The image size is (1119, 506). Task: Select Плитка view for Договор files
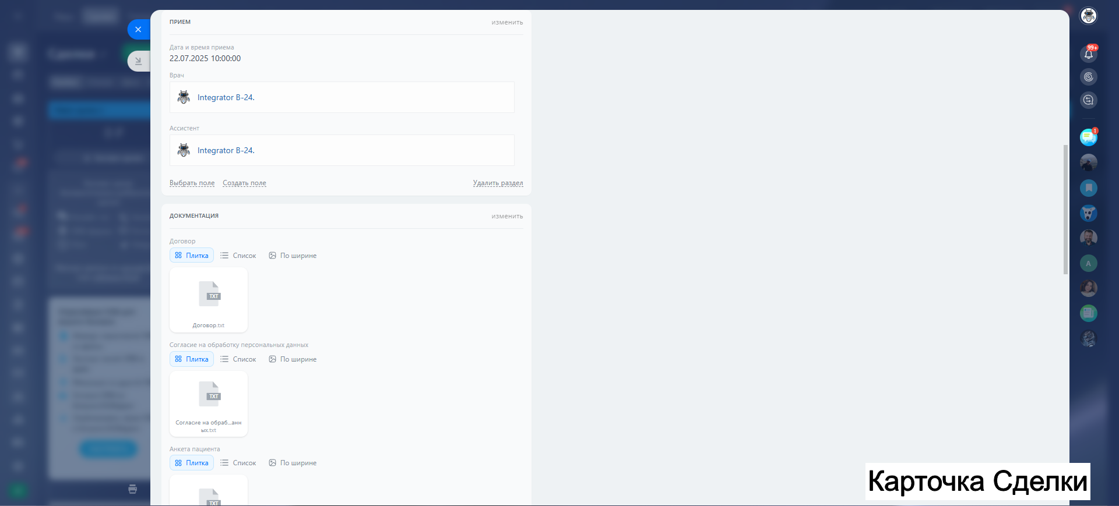click(192, 256)
